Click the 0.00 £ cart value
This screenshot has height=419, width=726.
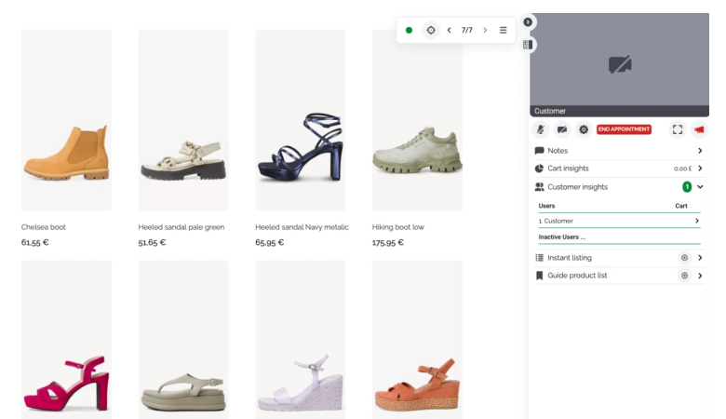(x=682, y=169)
